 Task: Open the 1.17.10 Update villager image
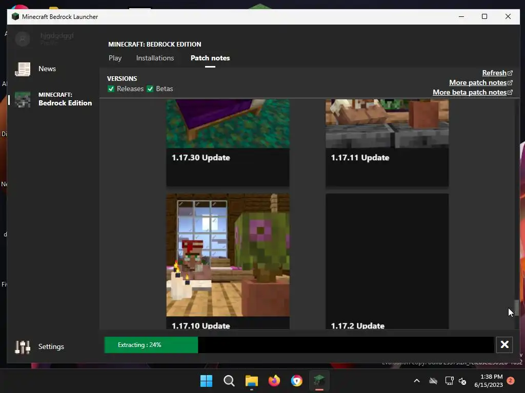coord(228,255)
